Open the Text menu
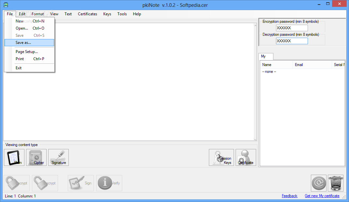Viewport: 349px width, 202px height. [68, 14]
